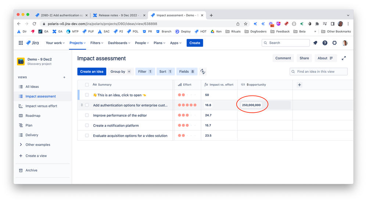This screenshot has height=202, width=367.
Task: Open the Impact versus effort view
Action: click(x=41, y=106)
